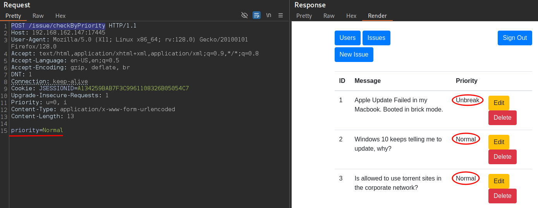Open the Response Raw tab
This screenshot has height=208, width=538.
click(x=329, y=16)
